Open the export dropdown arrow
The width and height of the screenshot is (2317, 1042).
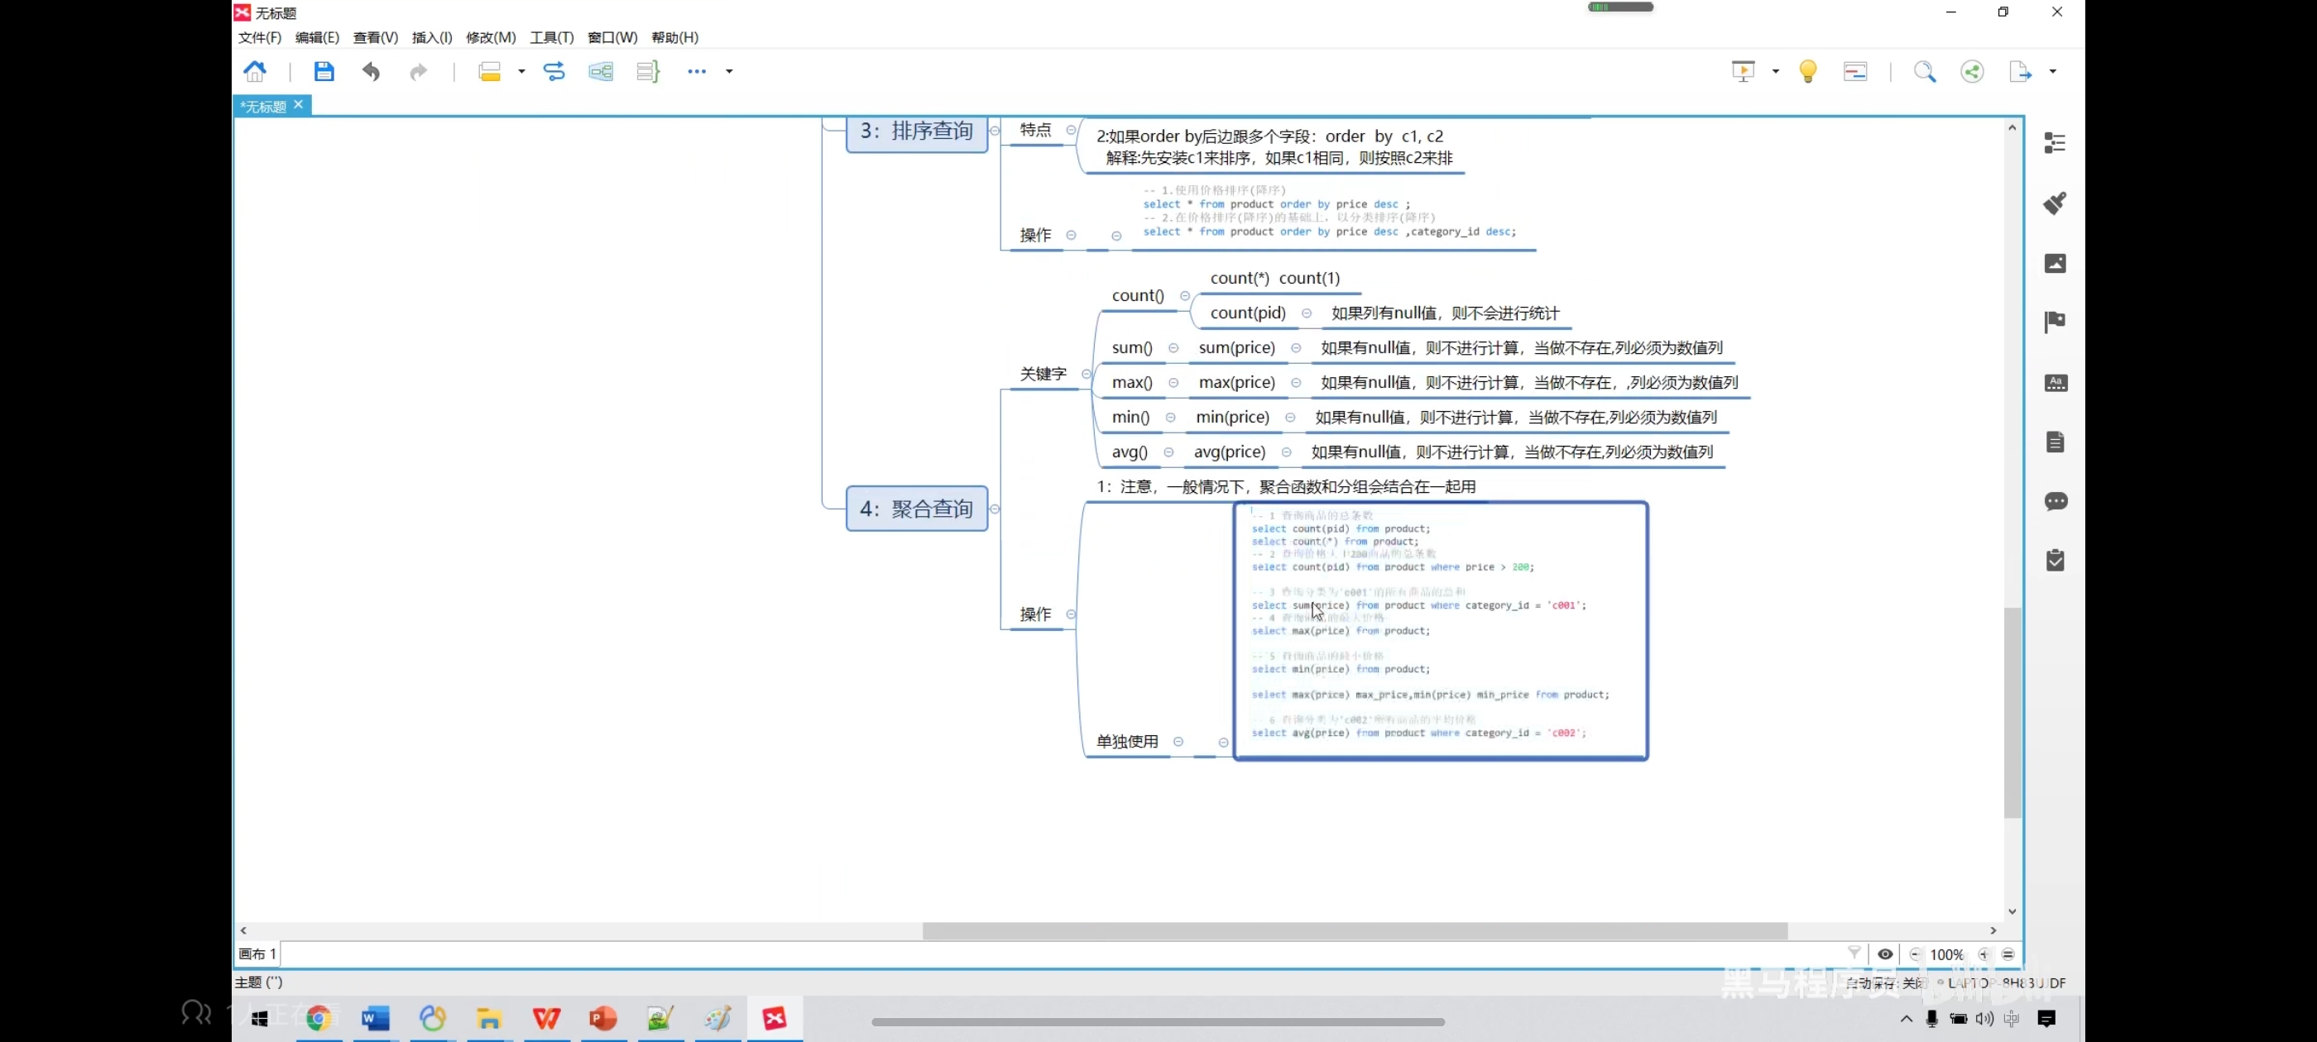2052,71
